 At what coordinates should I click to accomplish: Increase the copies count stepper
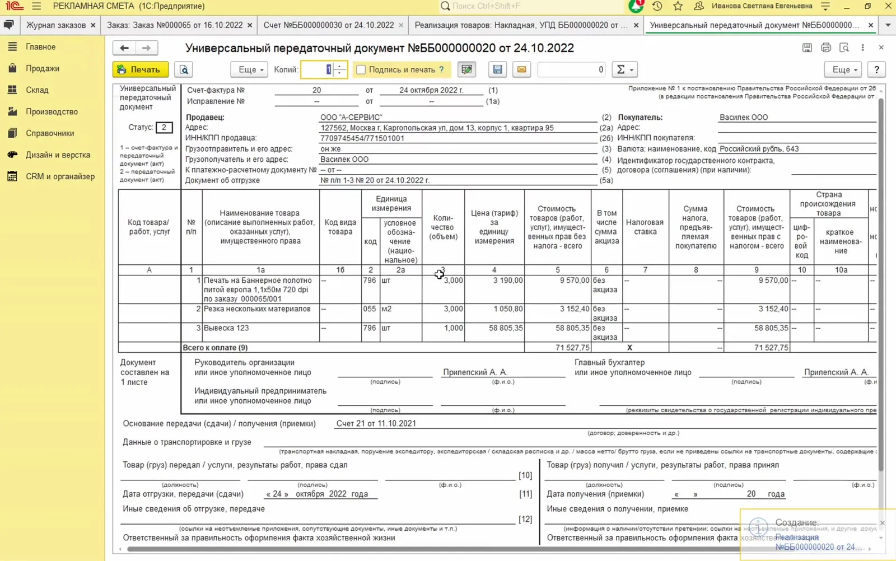[x=340, y=66]
